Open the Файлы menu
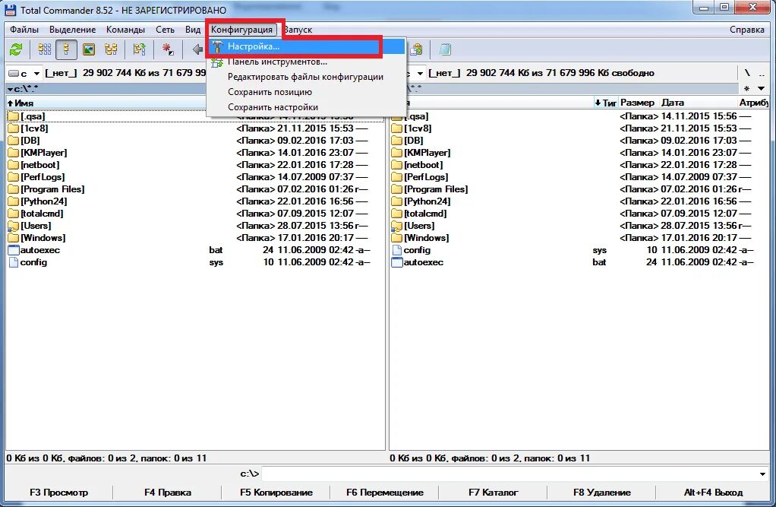This screenshot has width=776, height=507. tap(24, 30)
